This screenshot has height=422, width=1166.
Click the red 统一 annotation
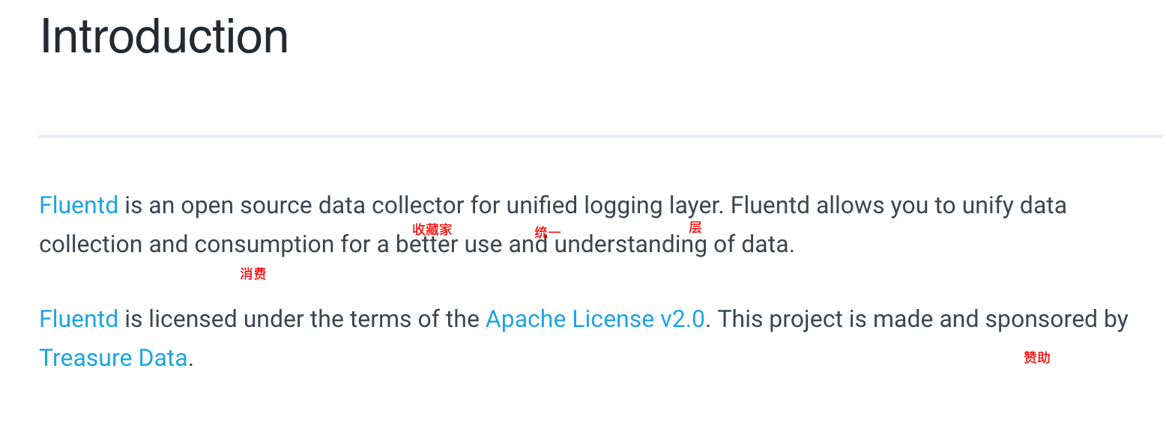[548, 233]
